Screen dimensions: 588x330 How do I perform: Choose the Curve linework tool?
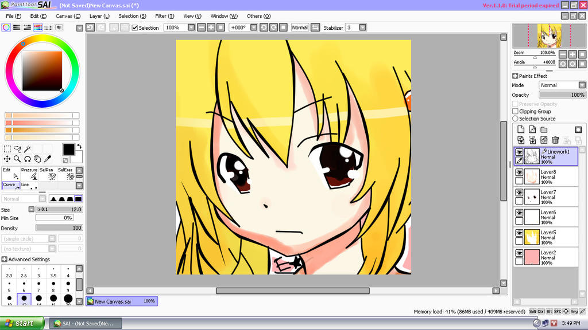[11, 186]
